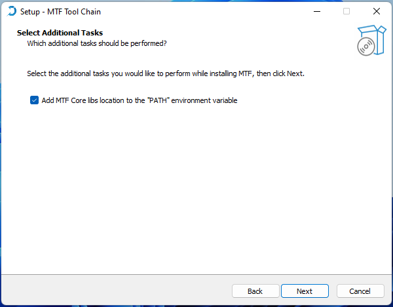Click the Setup app icon in title bar
The height and width of the screenshot is (307, 393).
click(x=12, y=12)
